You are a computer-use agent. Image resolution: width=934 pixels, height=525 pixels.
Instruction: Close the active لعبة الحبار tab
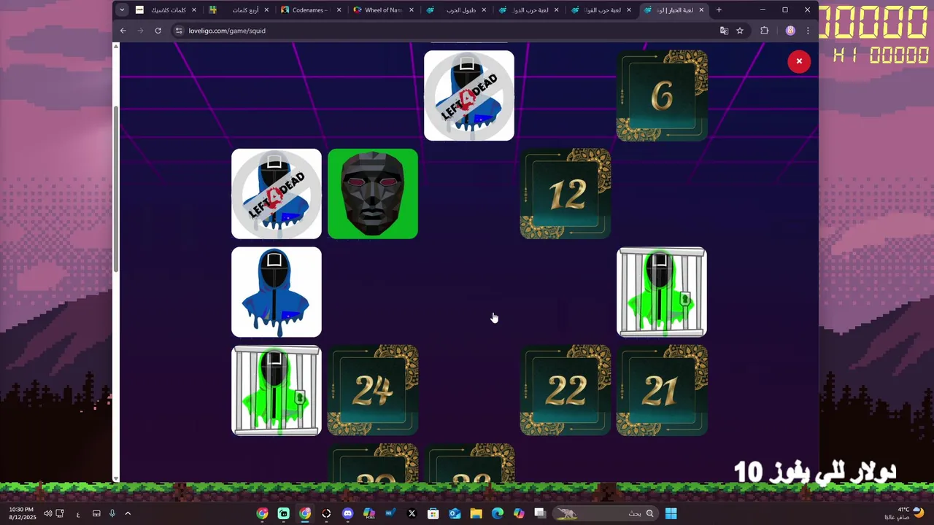701,10
